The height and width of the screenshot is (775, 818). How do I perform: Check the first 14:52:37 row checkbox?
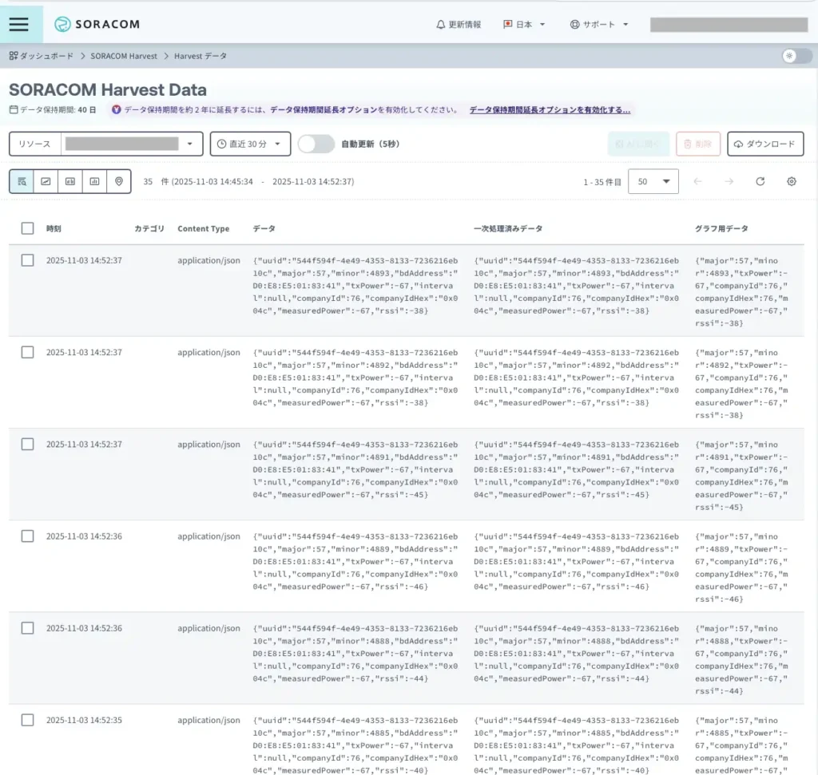[28, 260]
